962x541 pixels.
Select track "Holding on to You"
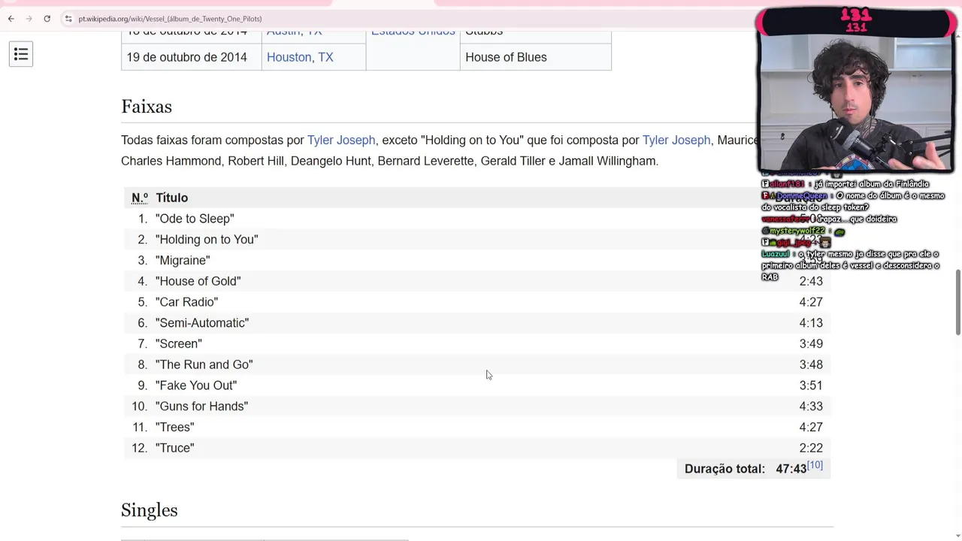pos(207,240)
